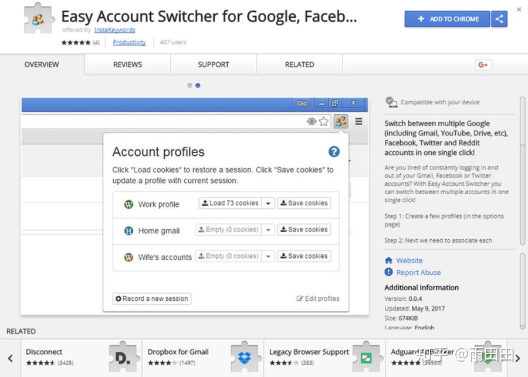528x377 pixels.
Task: Expand Wife's accounts cookies dropdown arrow
Action: click(268, 256)
